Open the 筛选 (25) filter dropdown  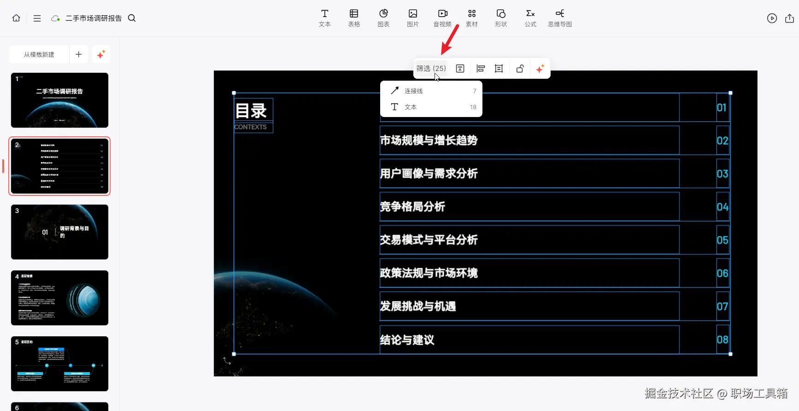431,68
